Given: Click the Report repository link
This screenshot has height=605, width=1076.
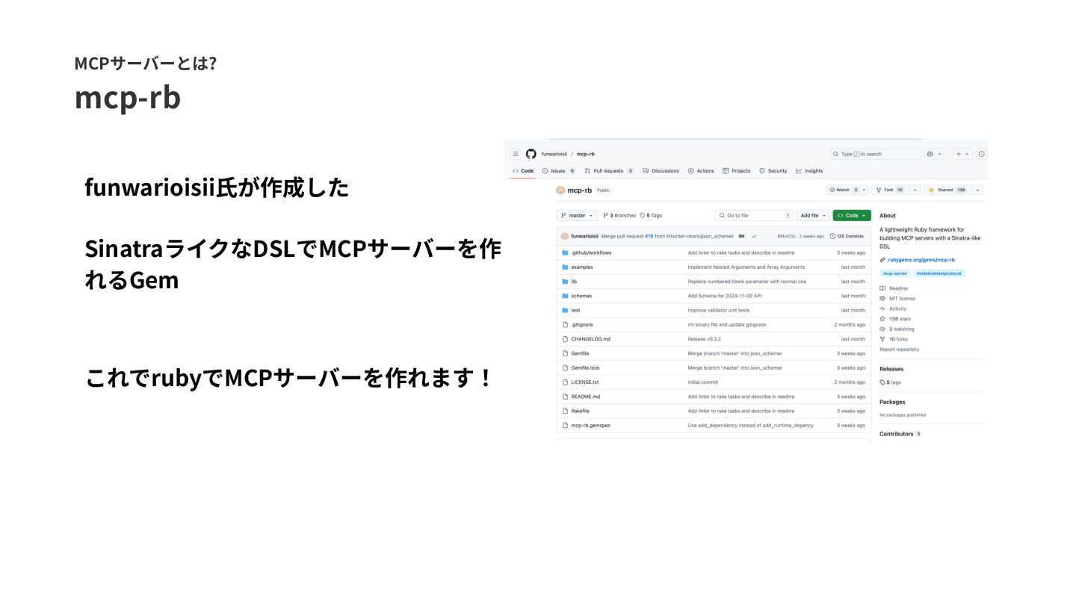Looking at the screenshot, I should point(900,350).
